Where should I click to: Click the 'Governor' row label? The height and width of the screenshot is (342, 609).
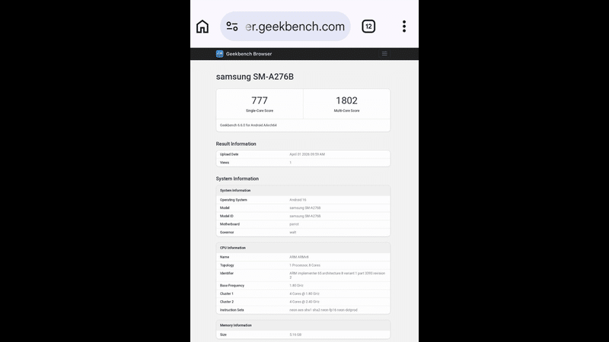tap(227, 233)
